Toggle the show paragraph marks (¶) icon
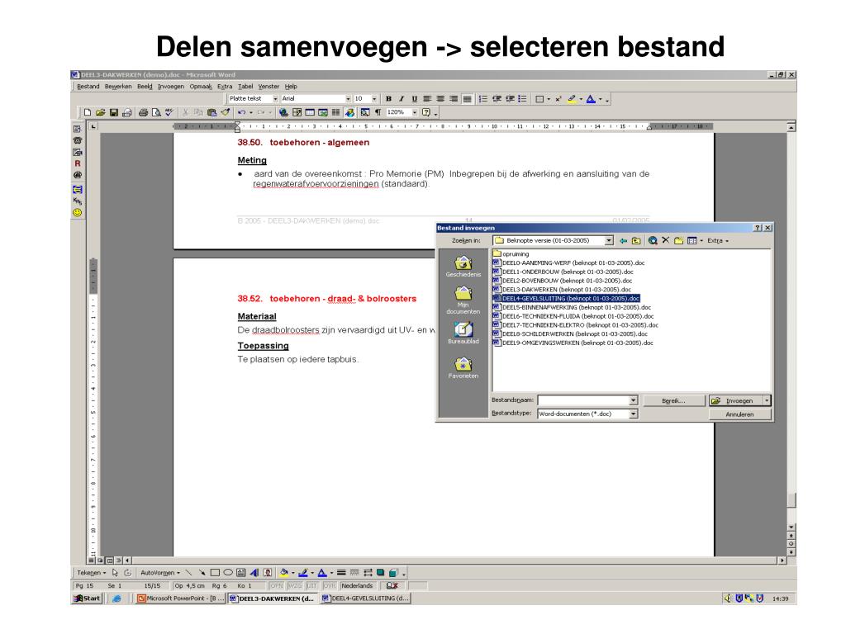Image resolution: width=846 pixels, height=634 pixels. coord(378,112)
